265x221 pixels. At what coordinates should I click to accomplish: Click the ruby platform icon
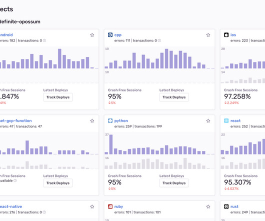click(x=110, y=206)
